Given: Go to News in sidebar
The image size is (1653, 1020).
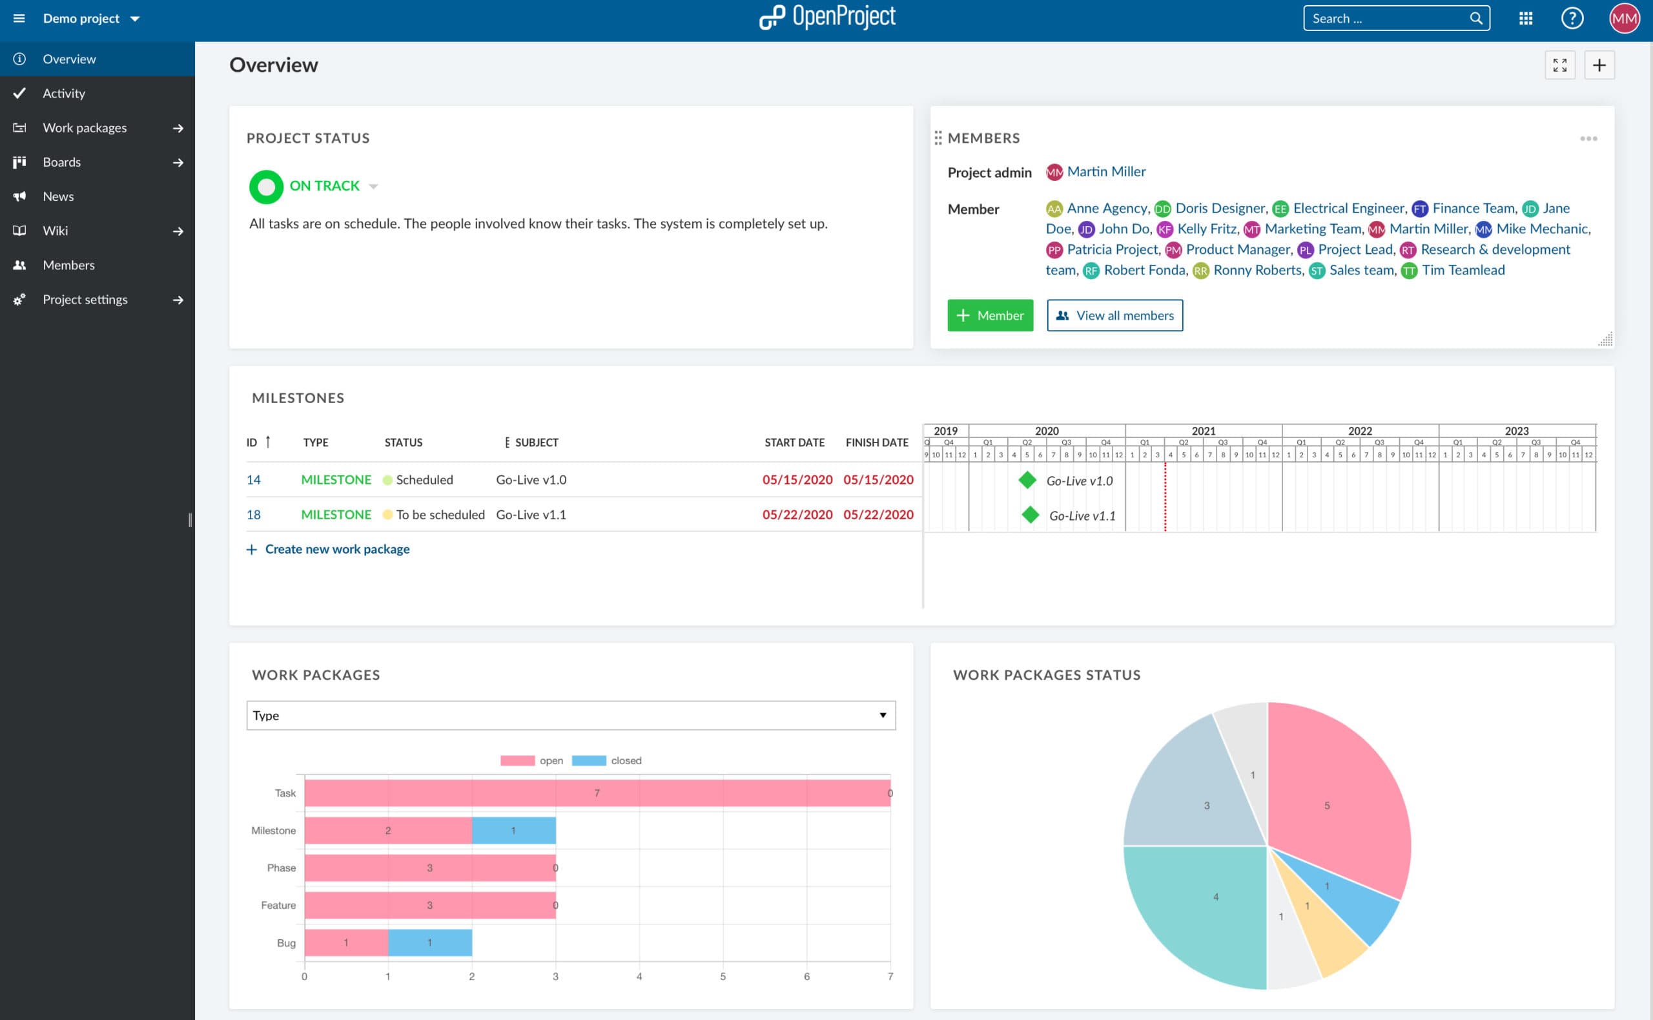Looking at the screenshot, I should tap(58, 196).
